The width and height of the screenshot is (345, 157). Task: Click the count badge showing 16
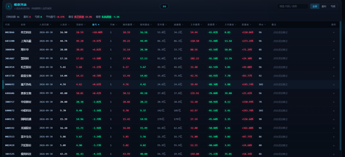(x=164, y=6)
